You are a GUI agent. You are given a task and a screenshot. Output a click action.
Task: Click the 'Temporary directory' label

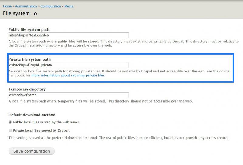pyautogui.click(x=27, y=89)
